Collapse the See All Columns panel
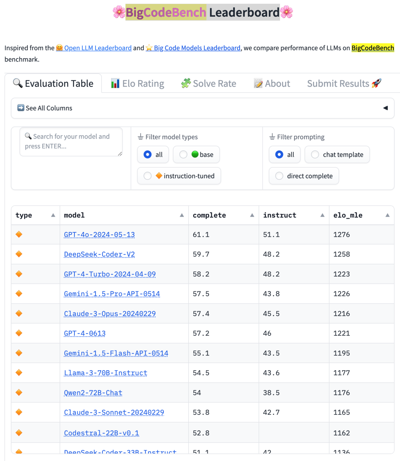Viewport: 400px width, 461px height. tap(385, 108)
